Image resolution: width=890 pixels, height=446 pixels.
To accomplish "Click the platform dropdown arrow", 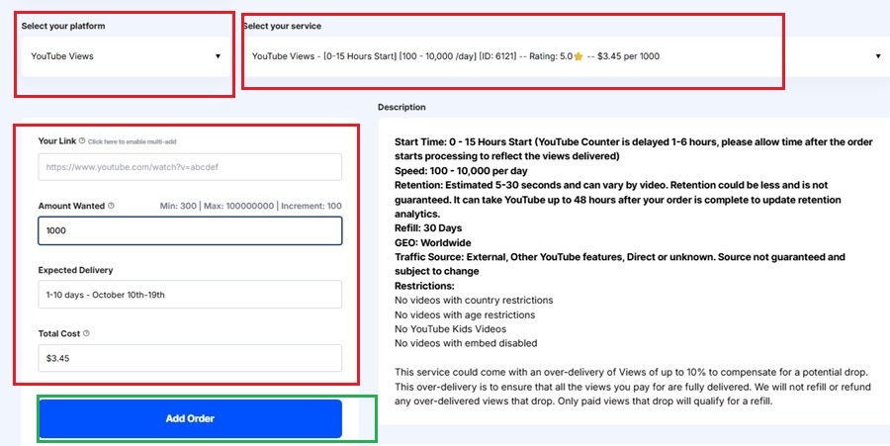I will 218,56.
